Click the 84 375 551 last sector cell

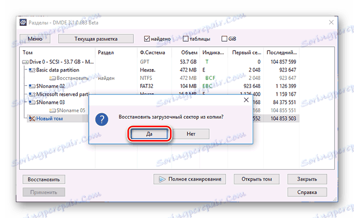(x=285, y=102)
